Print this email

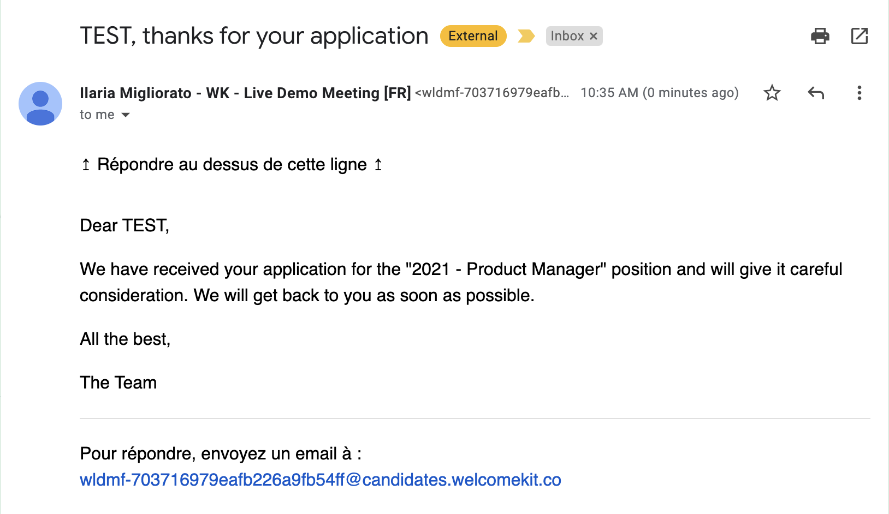(x=820, y=36)
